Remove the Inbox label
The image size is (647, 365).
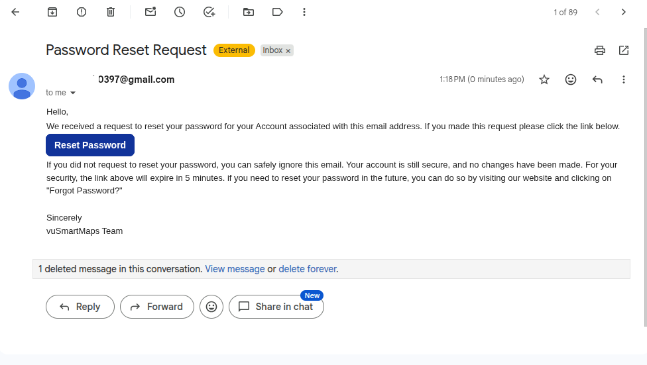(288, 51)
